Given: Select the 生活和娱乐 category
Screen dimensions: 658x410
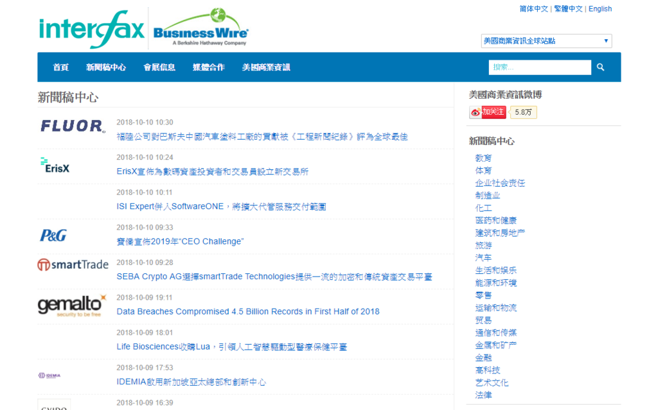Looking at the screenshot, I should pyautogui.click(x=495, y=270).
